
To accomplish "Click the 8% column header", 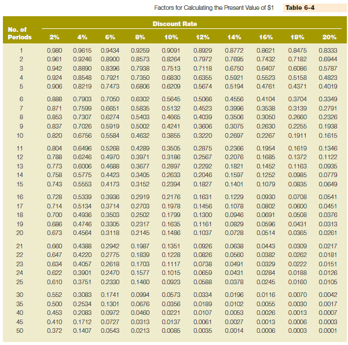I will coord(140,37).
